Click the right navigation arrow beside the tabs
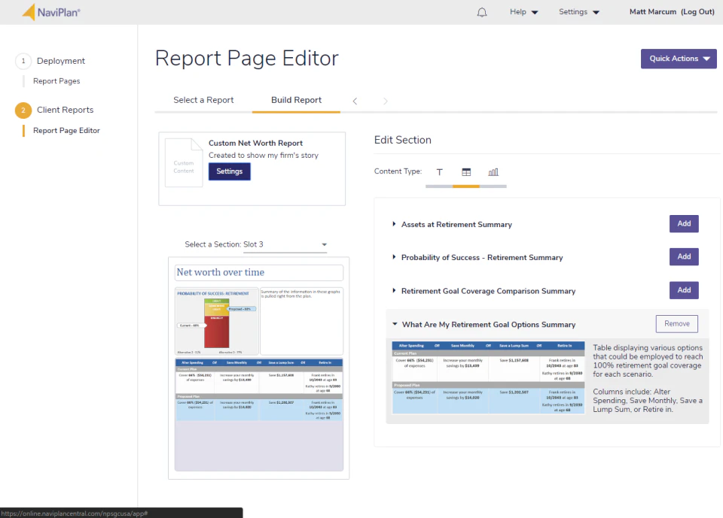Viewport: 723px width, 518px height. 385,101
